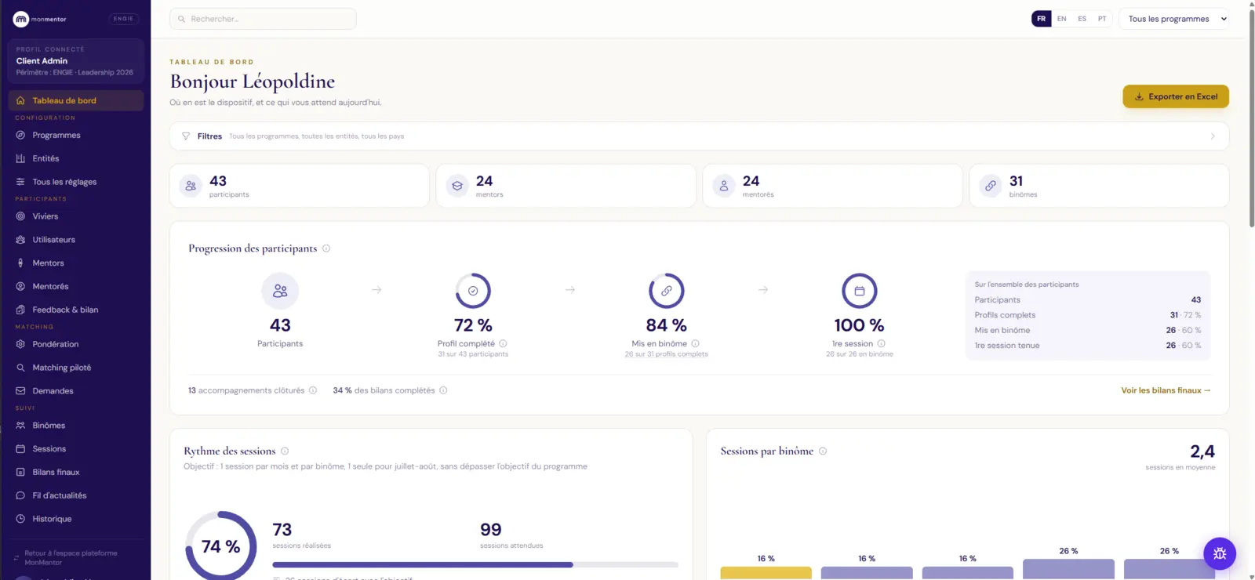Image resolution: width=1255 pixels, height=580 pixels.
Task: Open the Tous les programmes dropdown
Action: [x=1176, y=19]
